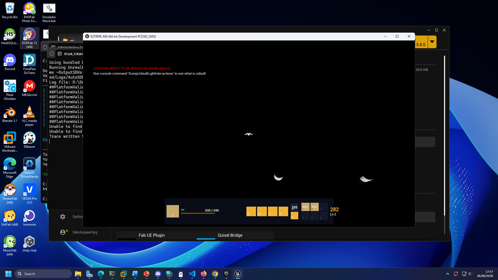Click the taskbar Search box
The width and height of the screenshot is (498, 280).
point(43,274)
